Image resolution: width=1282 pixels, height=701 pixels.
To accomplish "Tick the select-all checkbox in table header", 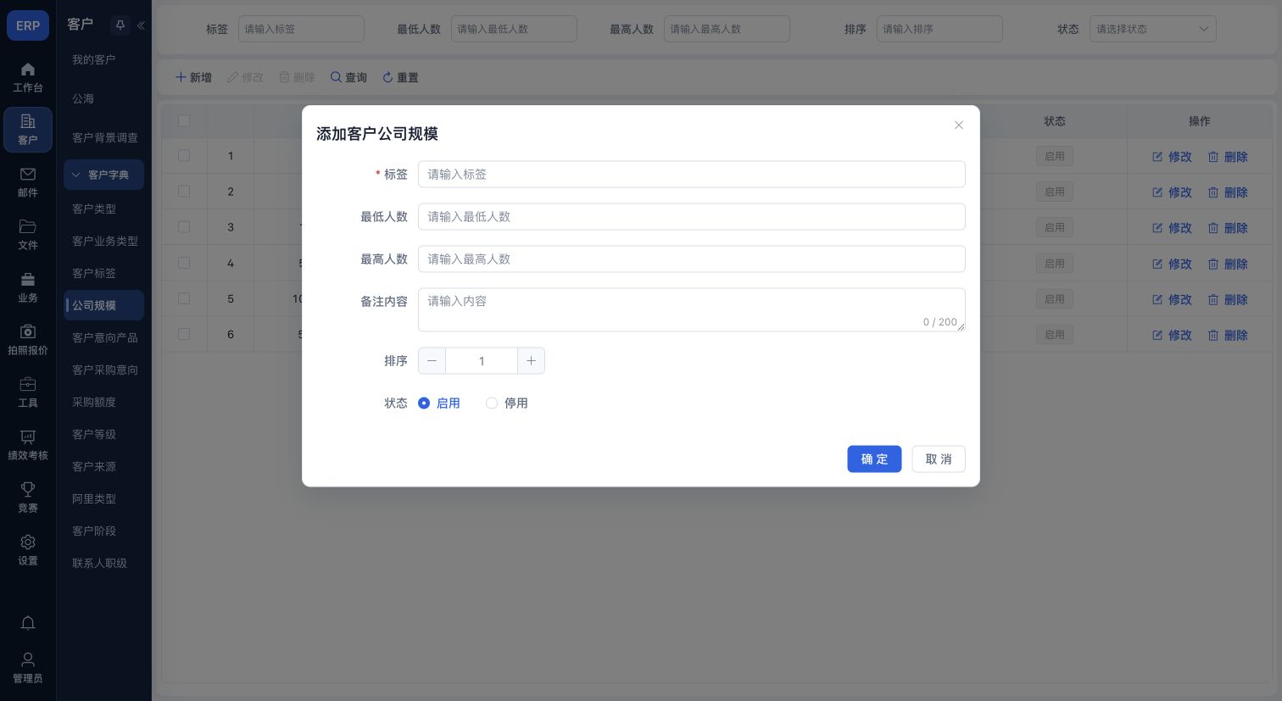I will [x=184, y=121].
